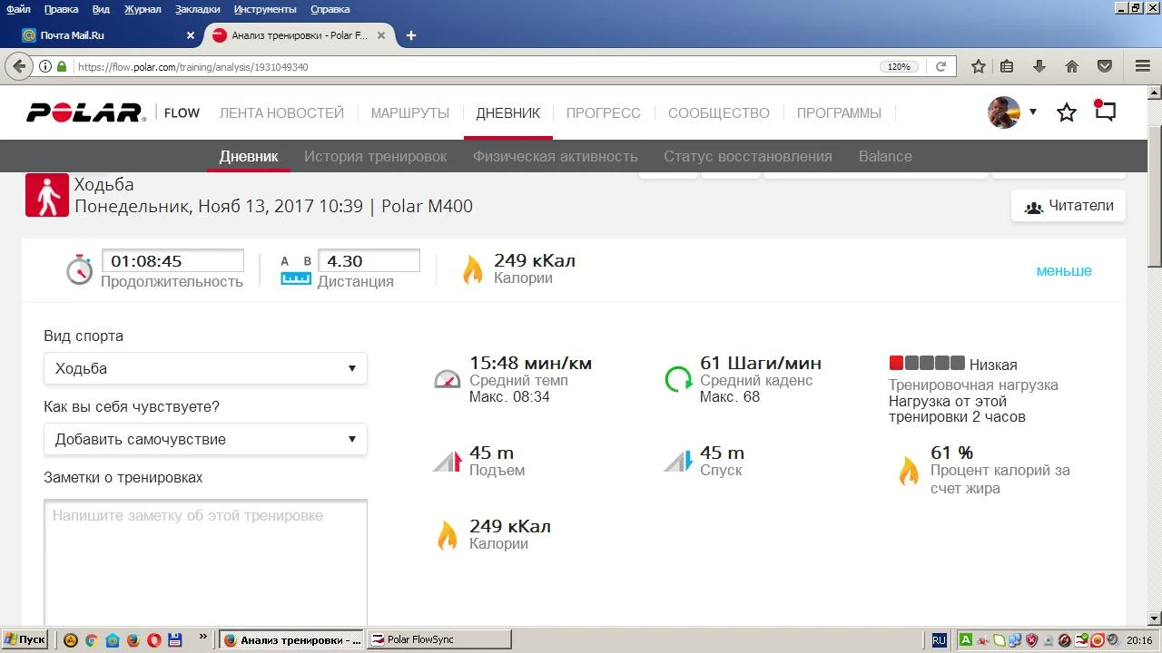Switch to Polar FlowSync taskbar window
Screen dimensions: 1162x653
[441, 639]
